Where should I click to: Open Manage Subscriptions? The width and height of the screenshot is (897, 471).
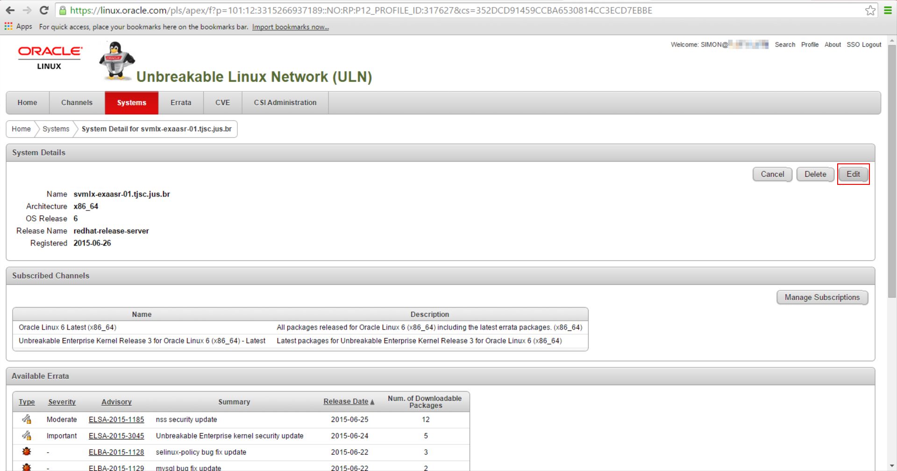(822, 297)
